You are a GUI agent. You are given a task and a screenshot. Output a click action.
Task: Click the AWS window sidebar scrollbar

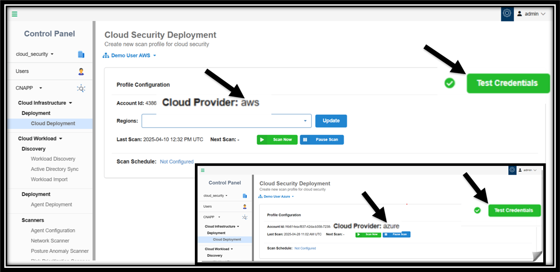(x=94, y=140)
